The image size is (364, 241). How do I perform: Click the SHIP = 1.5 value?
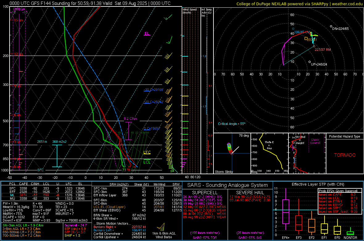(72, 235)
